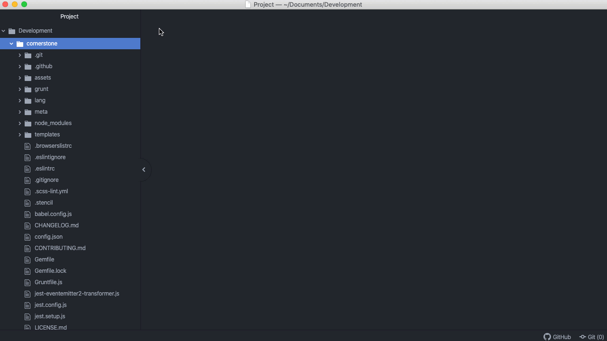Click the file icon next to babel.config.js
Screen dimensions: 607x341
tap(28, 214)
